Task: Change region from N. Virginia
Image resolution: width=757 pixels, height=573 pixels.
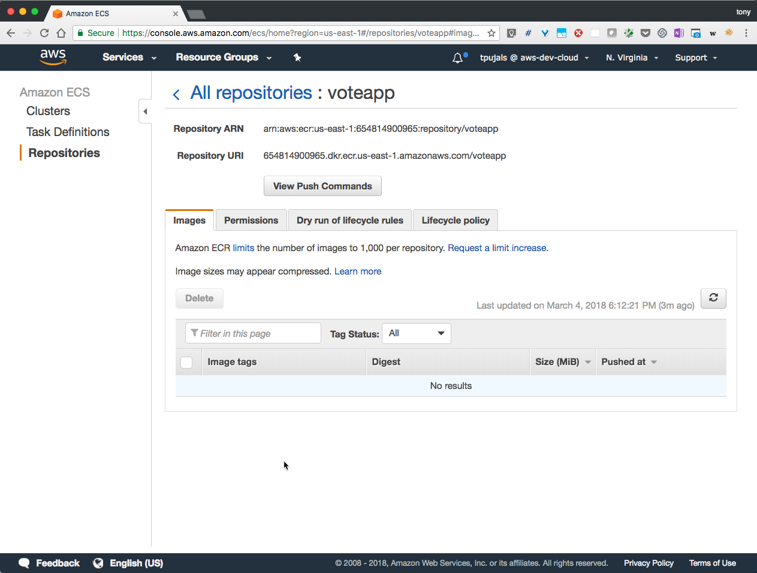Action: click(x=632, y=58)
